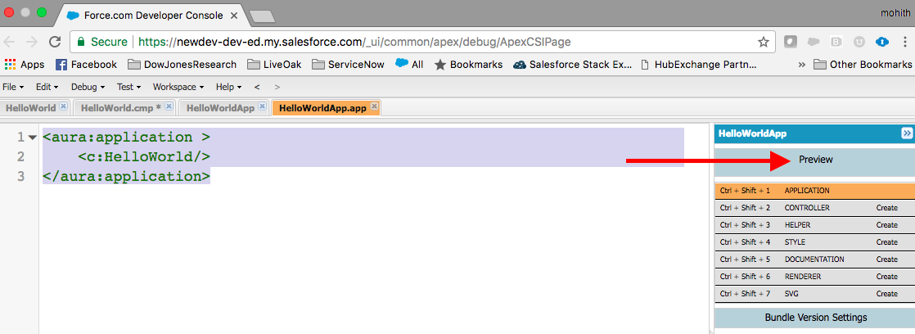Click line 2 c:HelloWorld code text
915x334 pixels.
[x=143, y=156]
